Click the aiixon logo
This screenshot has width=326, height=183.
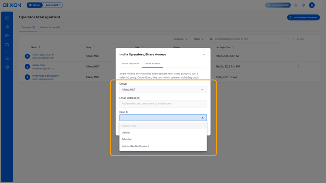click(12, 5)
